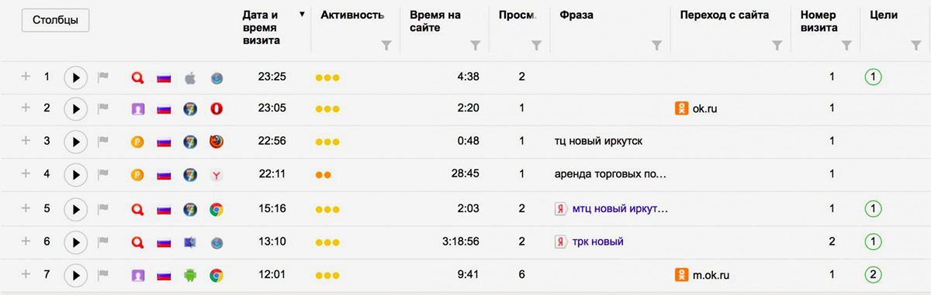Expand details of visit row 5
The width and height of the screenshot is (931, 295).
point(26,208)
